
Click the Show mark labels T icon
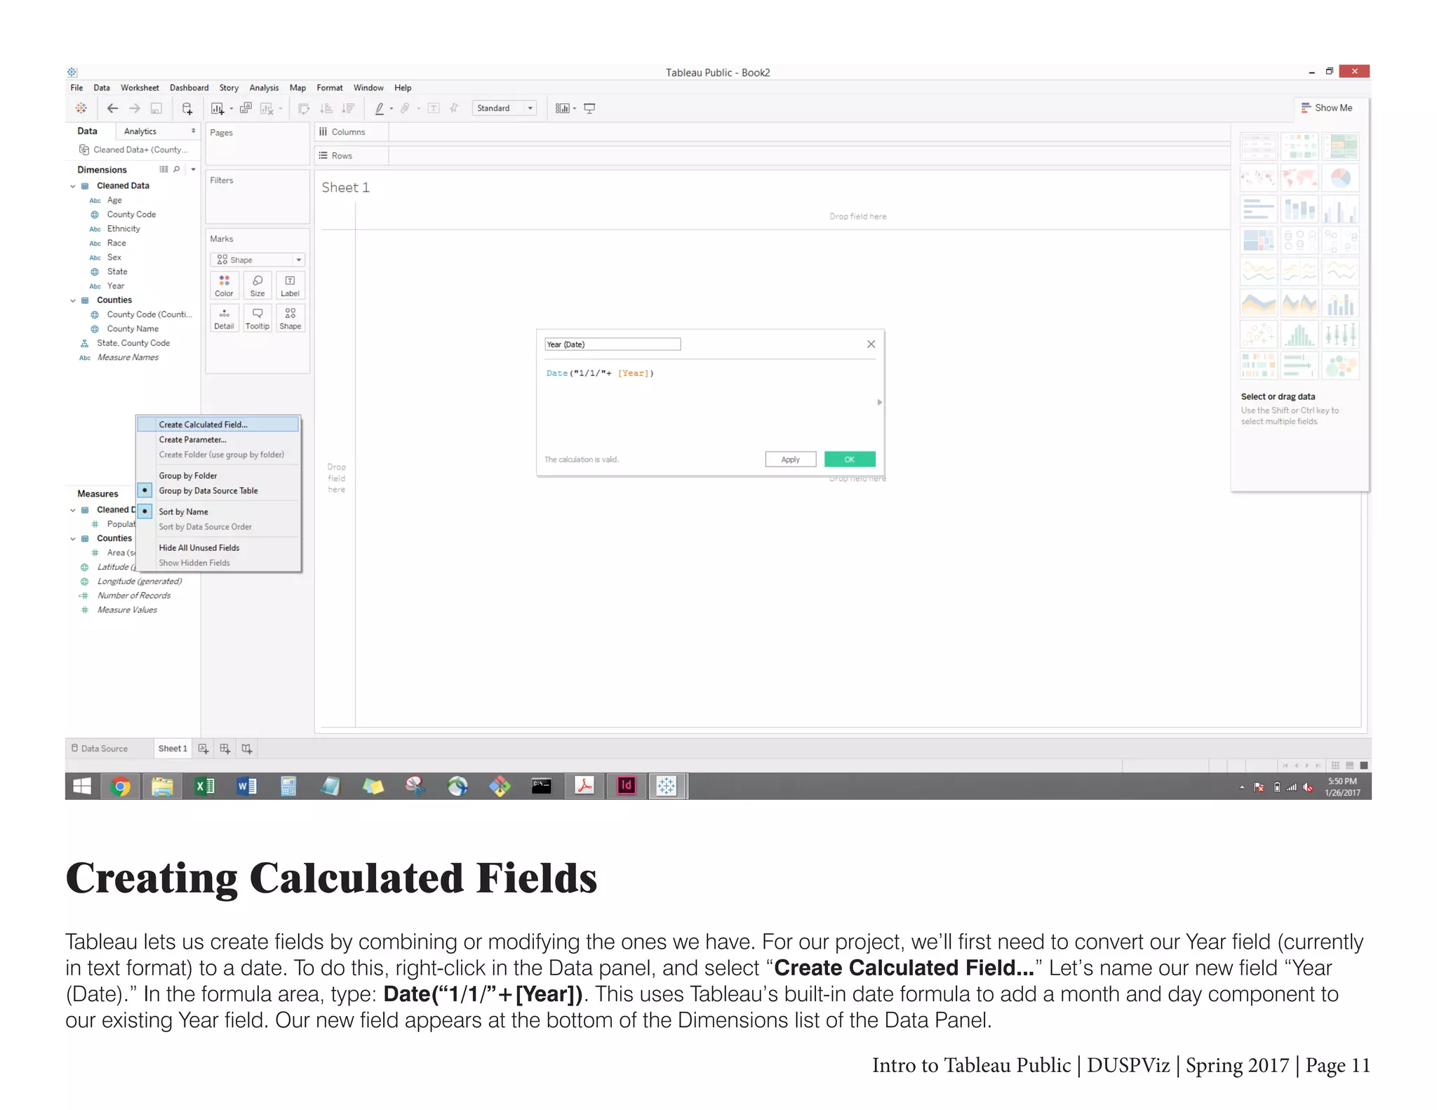[x=434, y=108]
